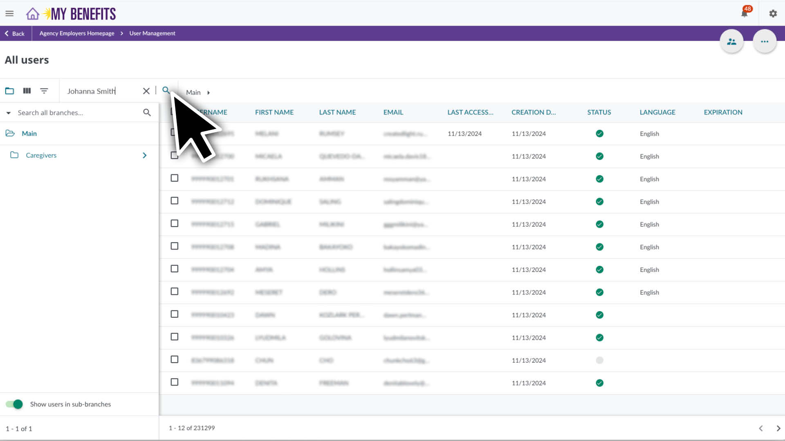Screen dimensions: 785x441
Task: Expand the Main breadcrumb arrow above the table
Action: pos(209,93)
